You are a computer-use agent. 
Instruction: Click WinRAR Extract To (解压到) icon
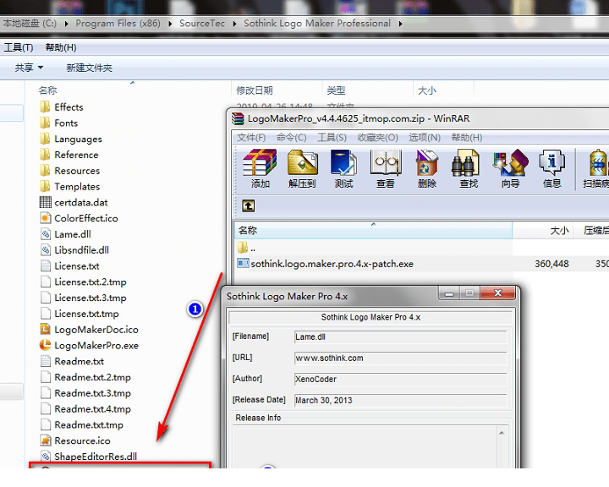tap(302, 168)
